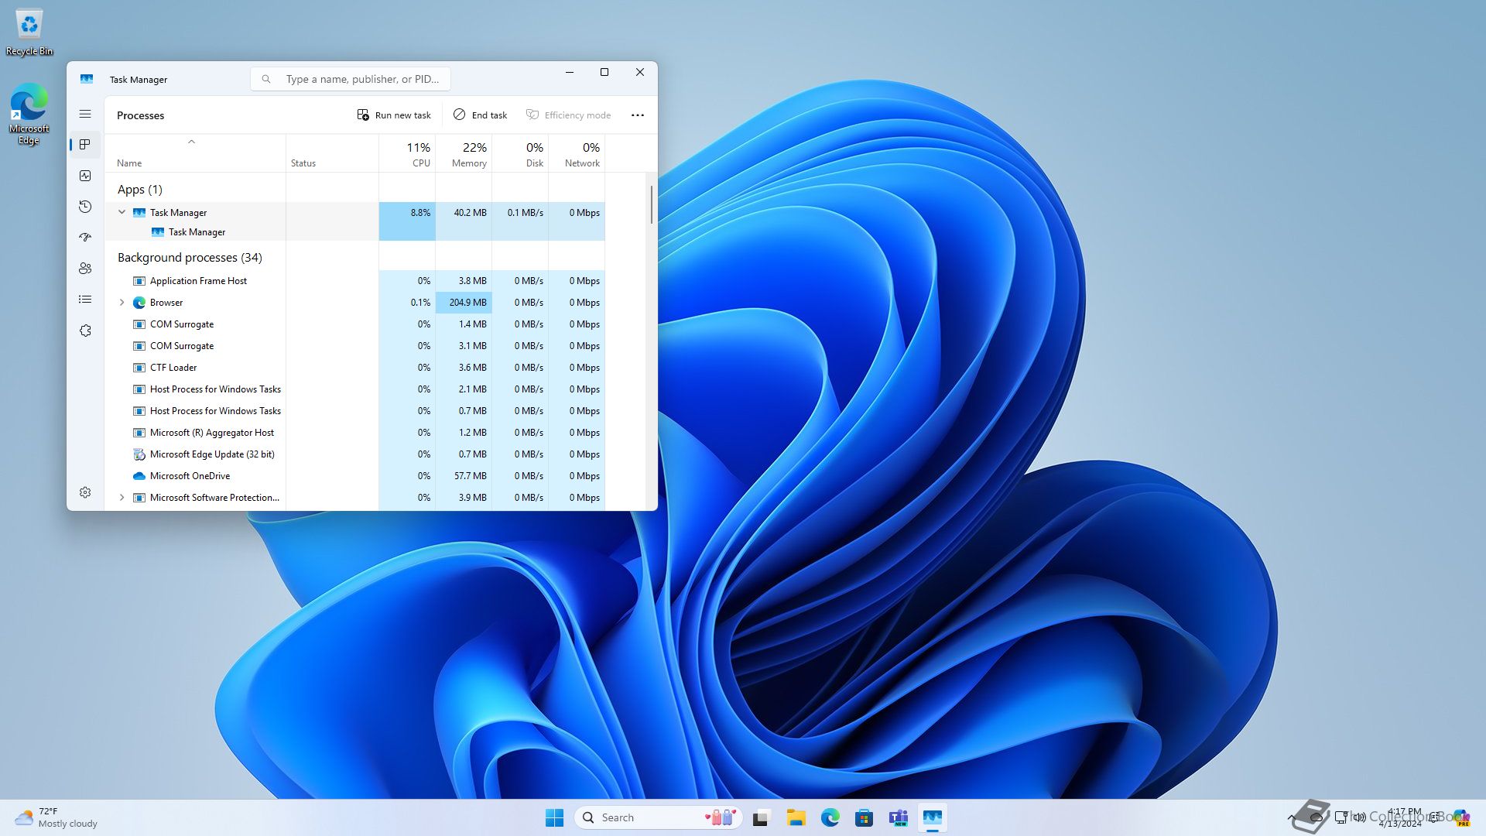Select the Application Frame Host process
This screenshot has width=1486, height=836.
[354, 281]
